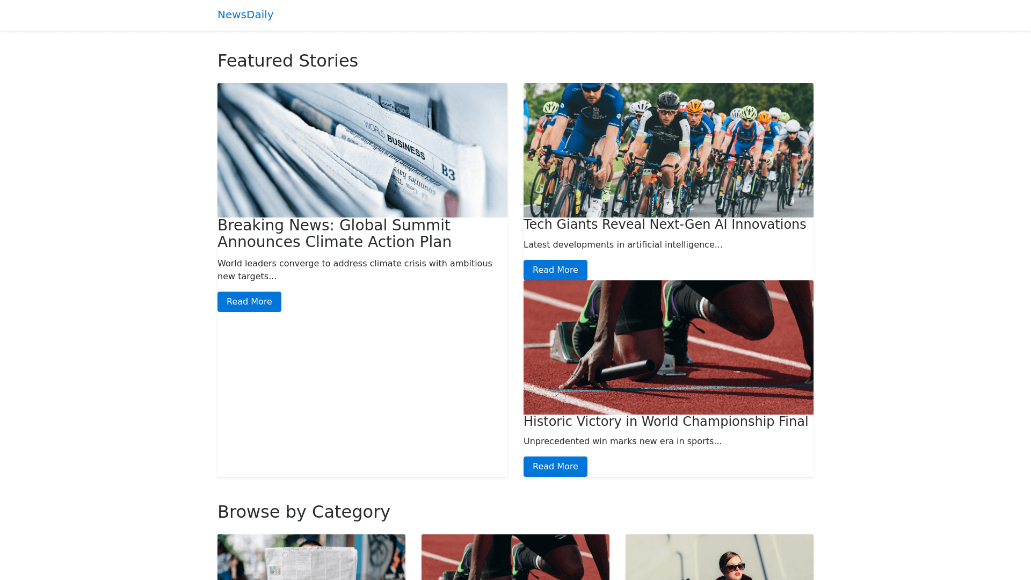Open the Climate Action Plan Read More button

[x=249, y=302]
